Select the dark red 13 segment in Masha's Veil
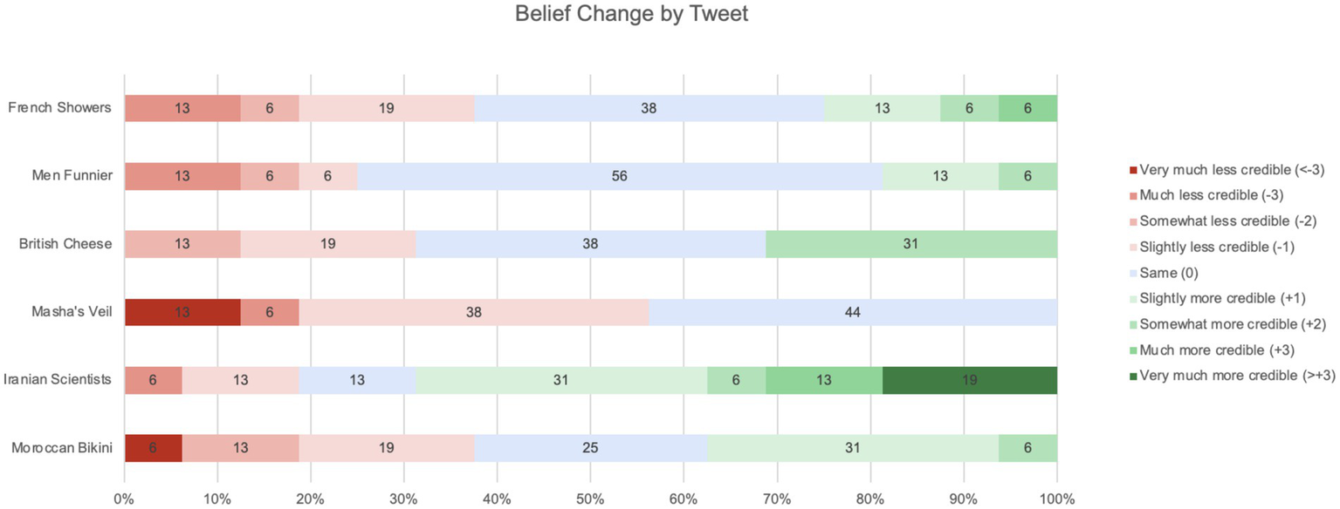 coord(182,312)
